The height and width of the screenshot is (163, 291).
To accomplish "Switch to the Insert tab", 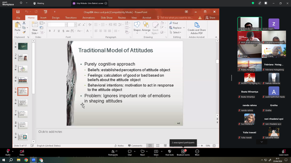I will click(43, 18).
